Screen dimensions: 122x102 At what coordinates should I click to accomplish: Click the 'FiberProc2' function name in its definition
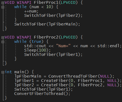coord(46,37)
